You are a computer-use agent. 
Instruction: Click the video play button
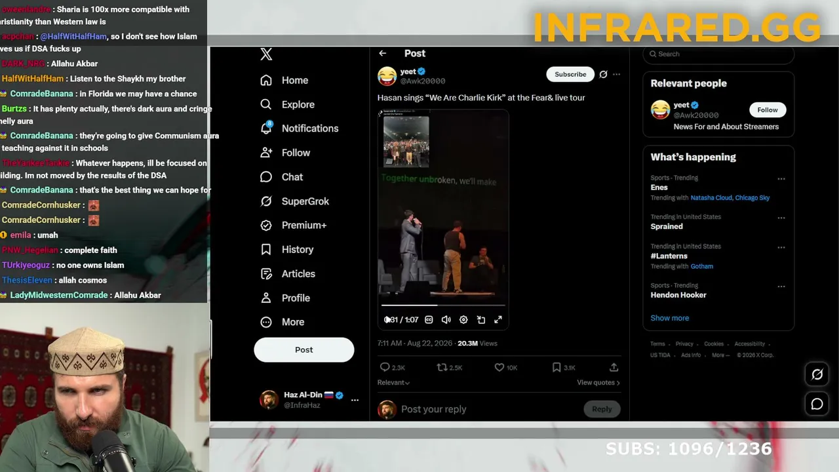click(x=387, y=320)
